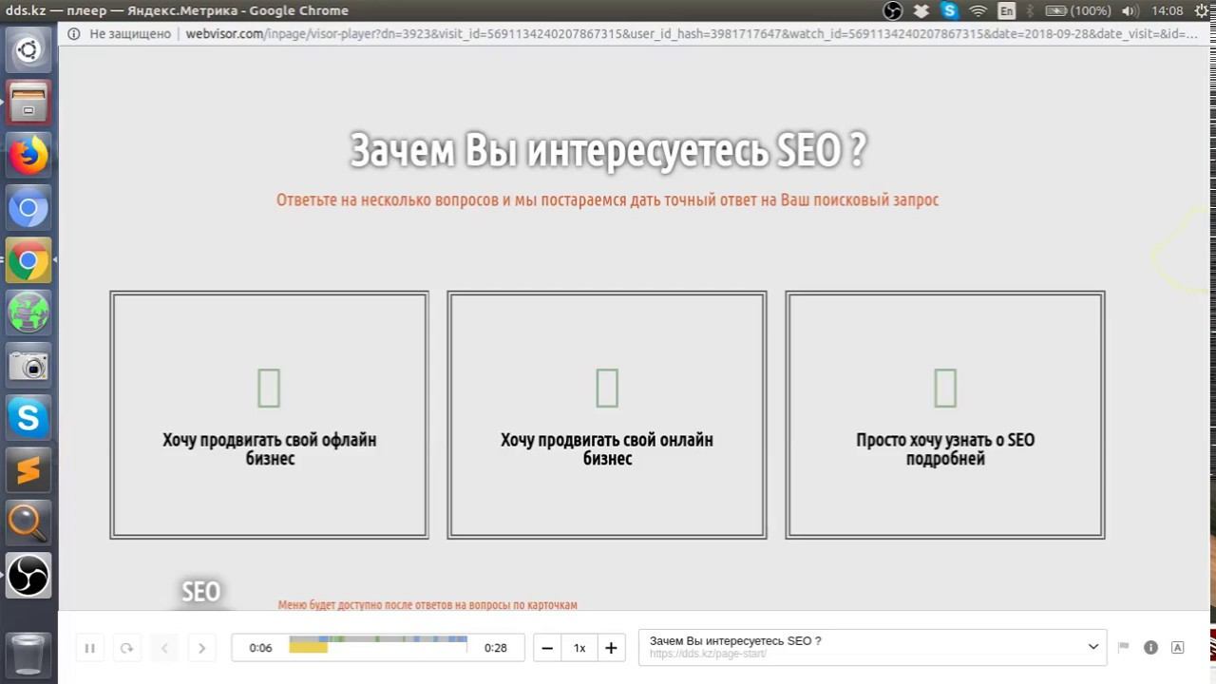Click the 'Зачем Вы интересуетесь SEO ?' heading
1216x684 pixels.
pos(608,150)
